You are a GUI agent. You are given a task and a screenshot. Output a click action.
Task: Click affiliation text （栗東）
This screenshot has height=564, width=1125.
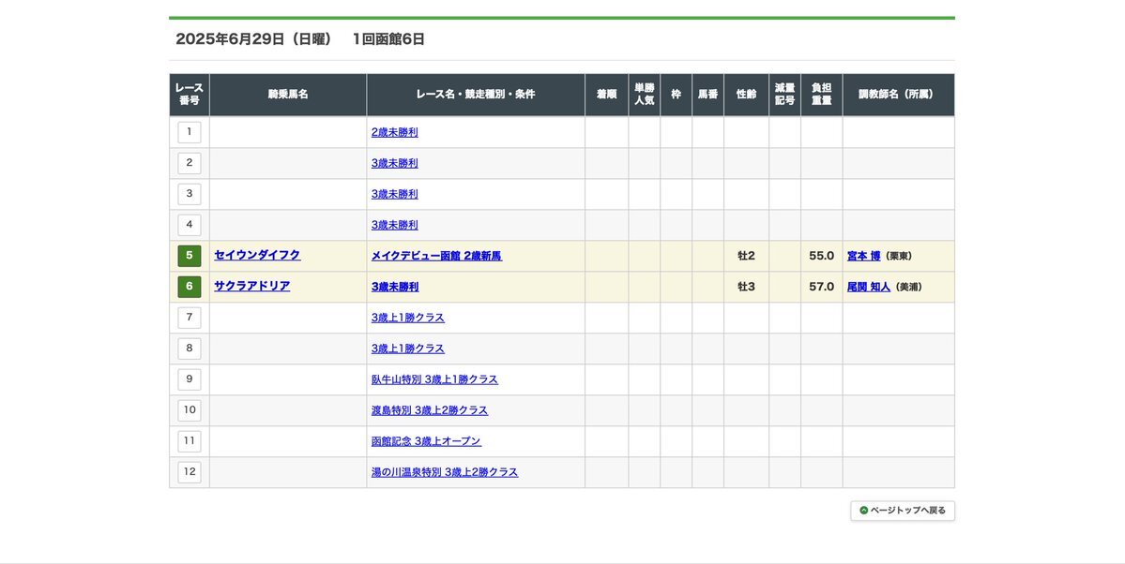click(x=898, y=257)
